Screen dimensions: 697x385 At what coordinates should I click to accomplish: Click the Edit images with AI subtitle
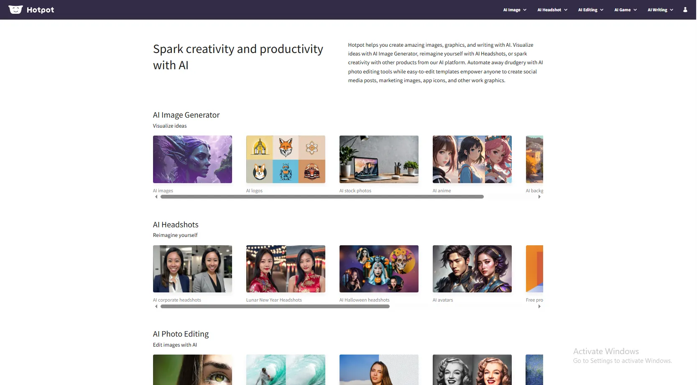click(175, 345)
